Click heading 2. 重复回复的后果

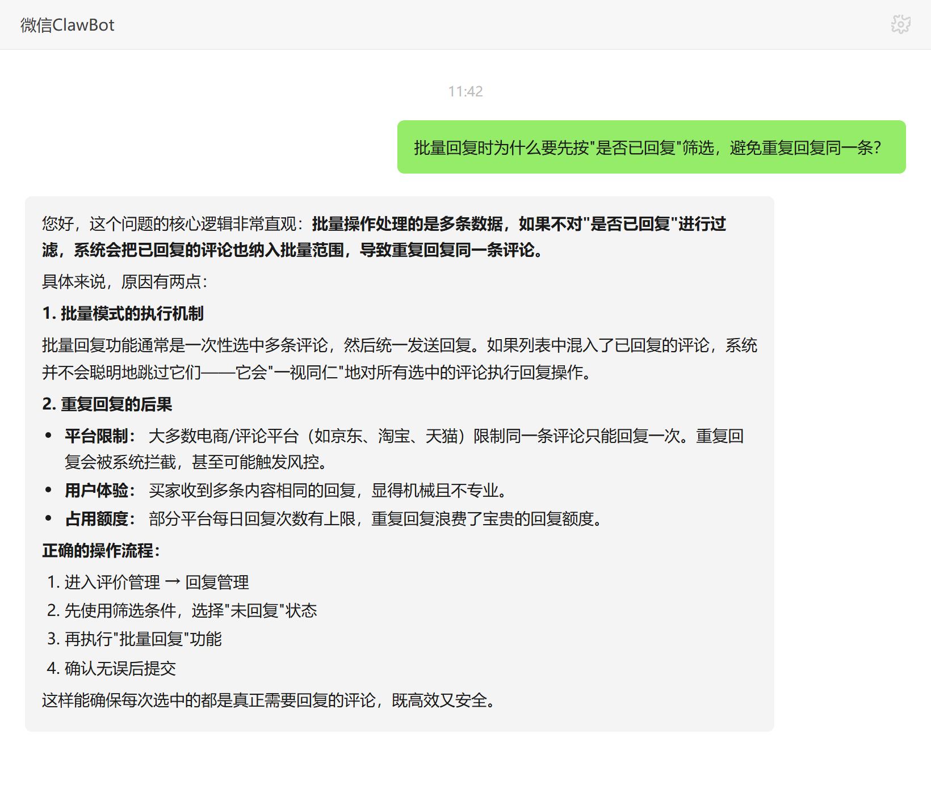tap(107, 404)
